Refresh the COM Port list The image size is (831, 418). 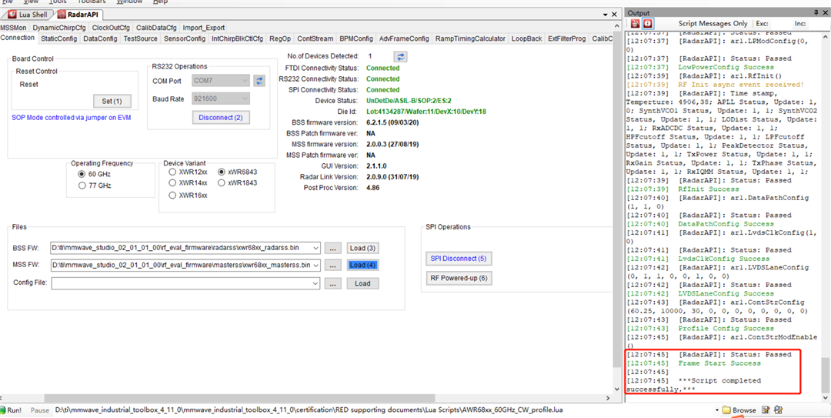(259, 81)
